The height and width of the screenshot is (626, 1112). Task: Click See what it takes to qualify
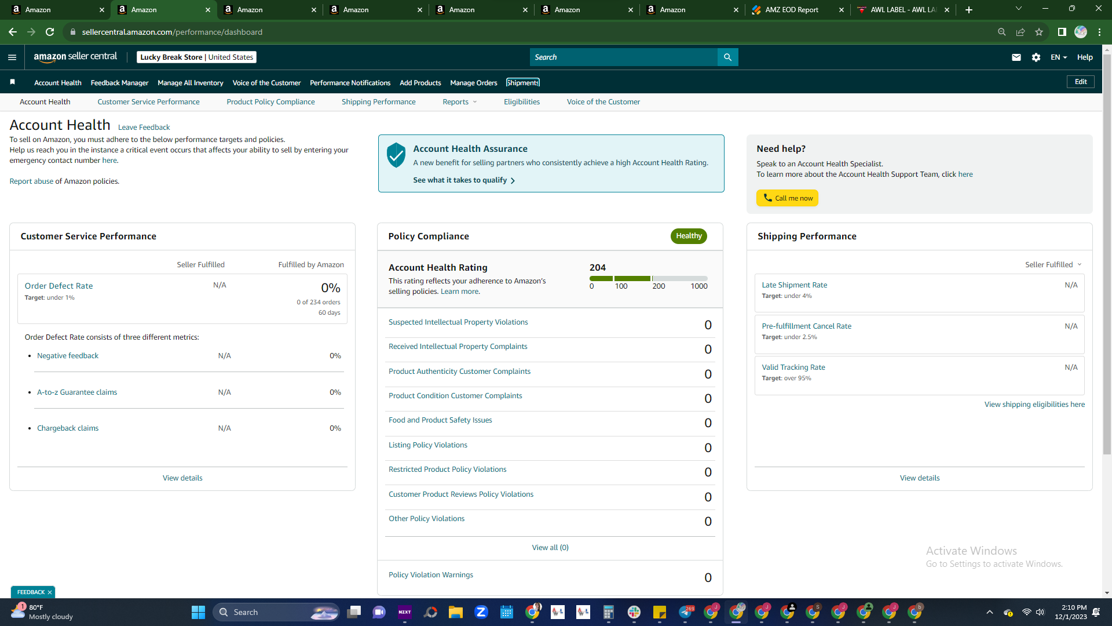(464, 180)
